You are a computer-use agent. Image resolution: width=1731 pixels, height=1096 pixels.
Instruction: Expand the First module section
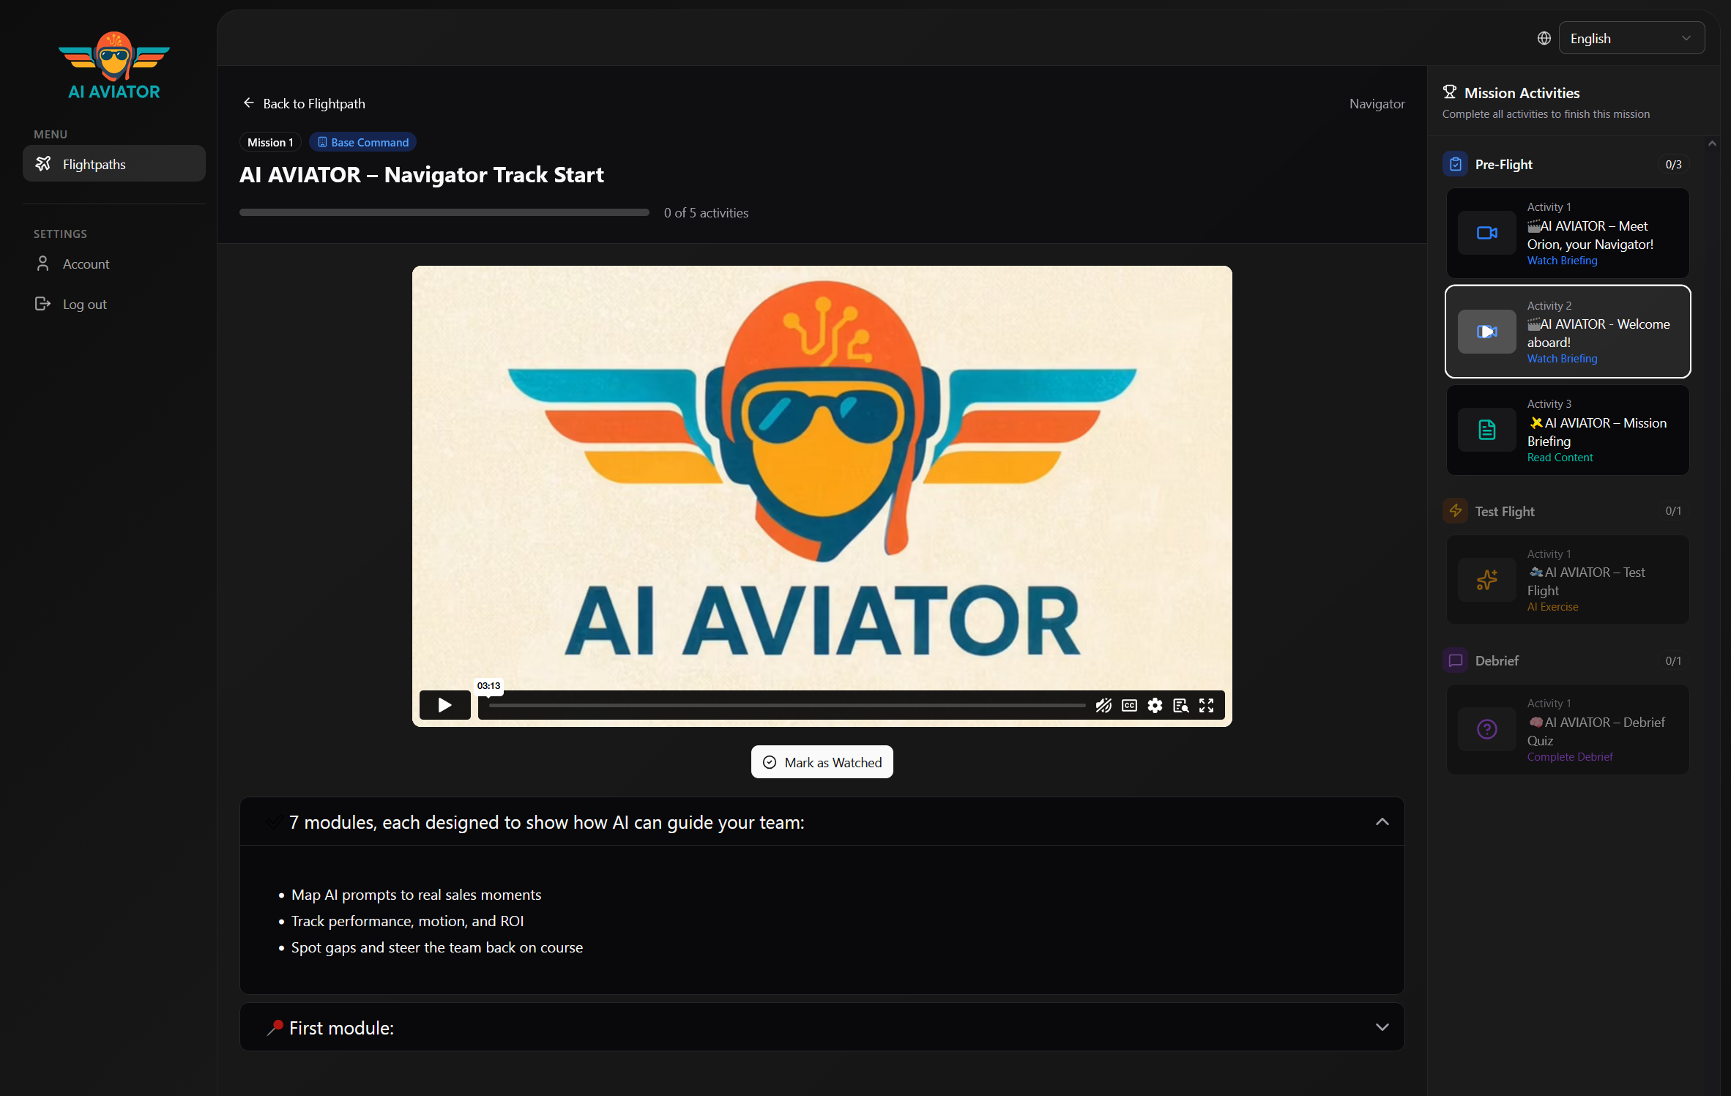[1382, 1027]
